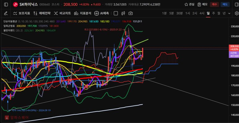The width and height of the screenshot is (239, 123).
Task: Click the 187,630 moving average value
Action: [94, 22]
